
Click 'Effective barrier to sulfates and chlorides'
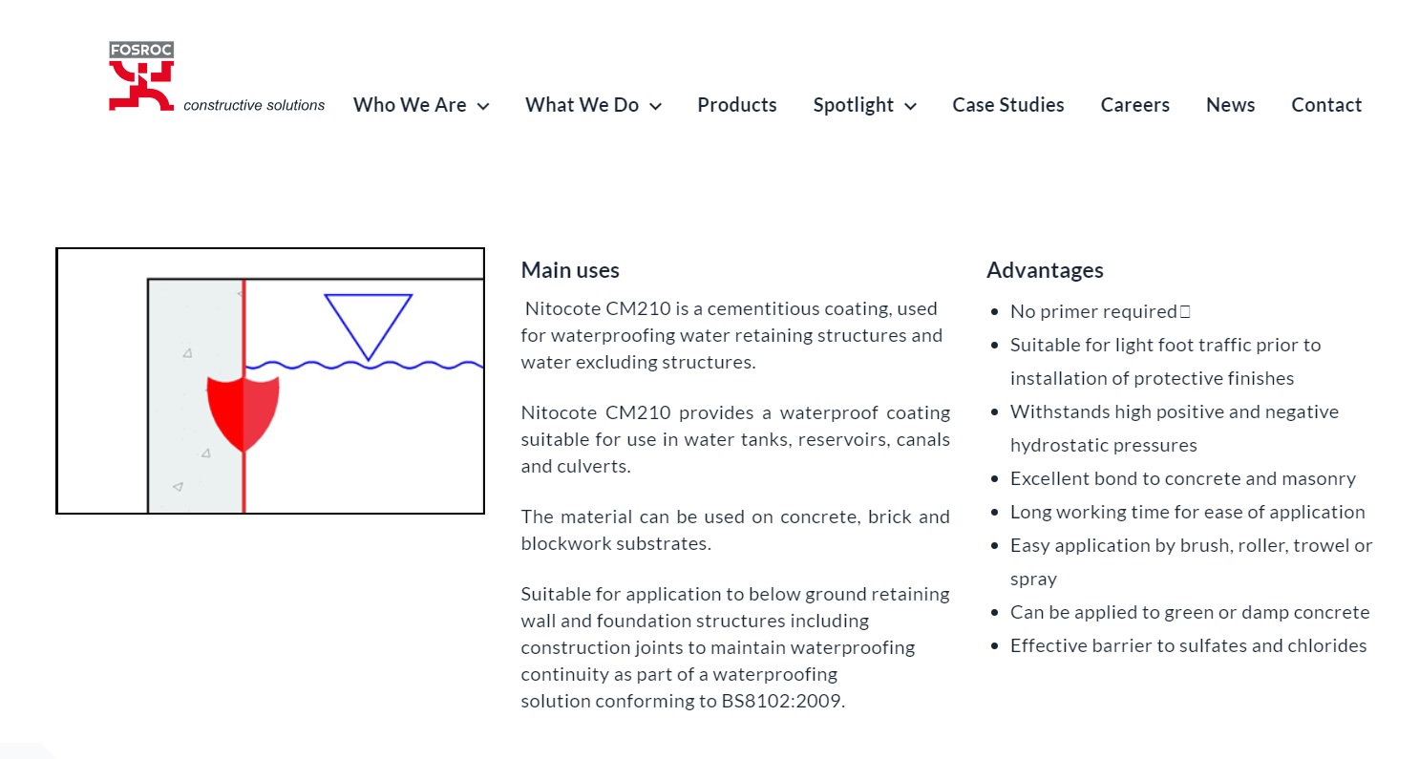click(x=1188, y=645)
